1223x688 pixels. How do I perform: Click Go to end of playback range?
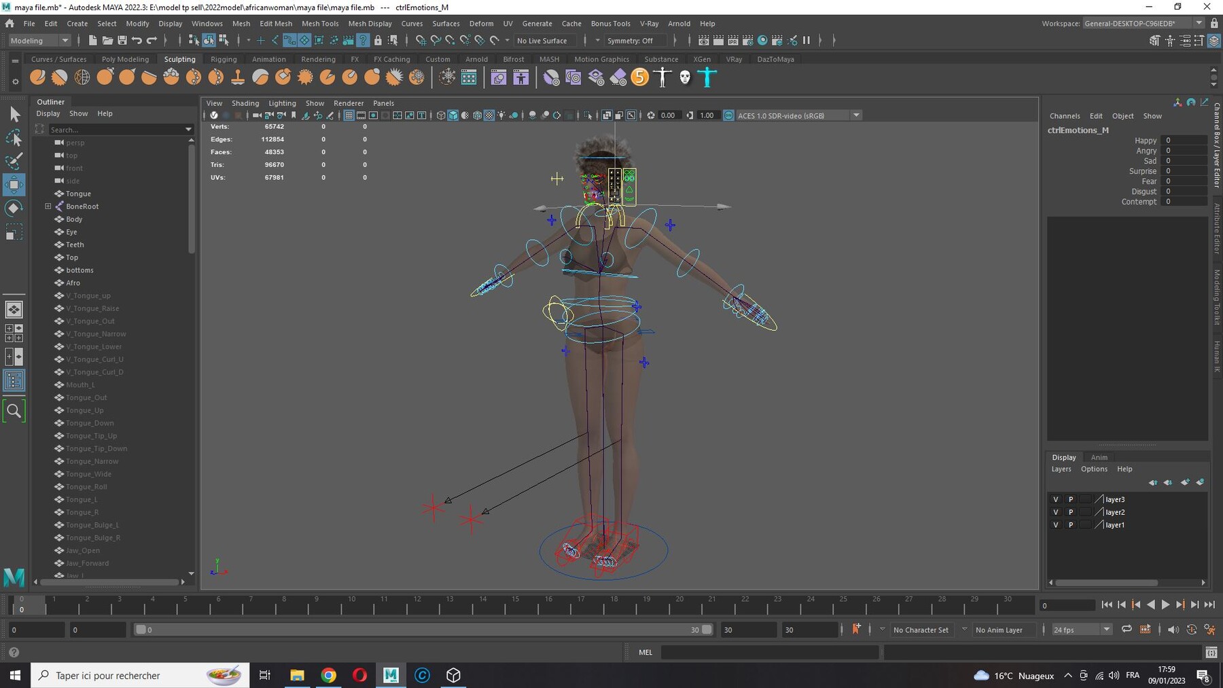pyautogui.click(x=1209, y=604)
